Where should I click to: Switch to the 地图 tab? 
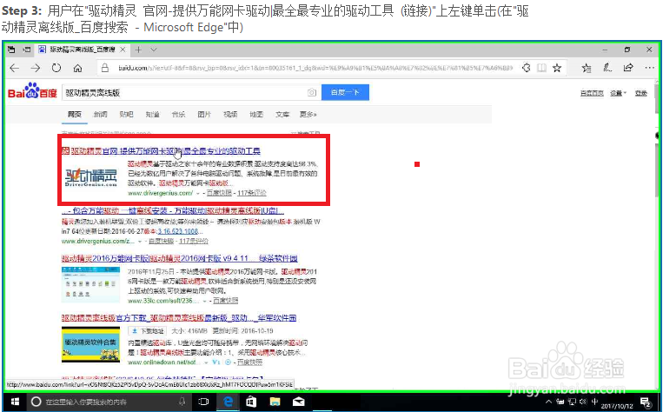[256, 114]
